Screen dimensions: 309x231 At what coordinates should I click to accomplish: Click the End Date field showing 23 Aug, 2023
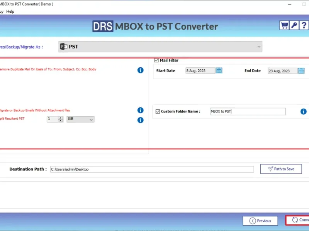click(x=283, y=71)
